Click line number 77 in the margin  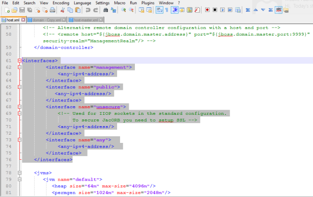(x=9, y=166)
